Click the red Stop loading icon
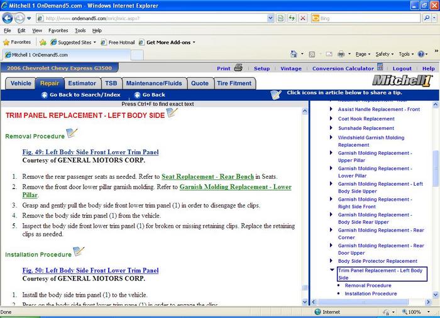This screenshot has height=318, width=440. [303, 18]
